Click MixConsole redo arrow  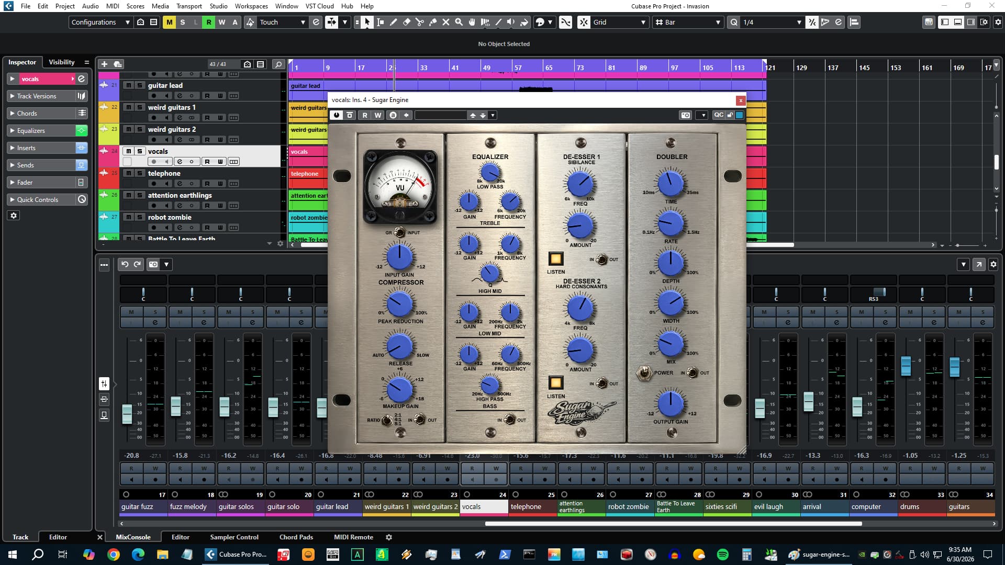137,264
